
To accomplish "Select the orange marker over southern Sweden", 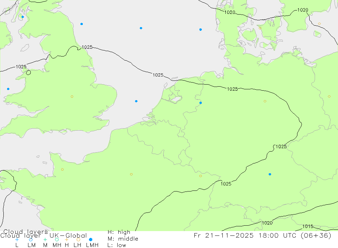I will (x=319, y=24).
